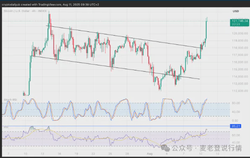The height and width of the screenshot is (158, 250).
Task: Select the upper descending channel trendline
Action: click(124, 37)
